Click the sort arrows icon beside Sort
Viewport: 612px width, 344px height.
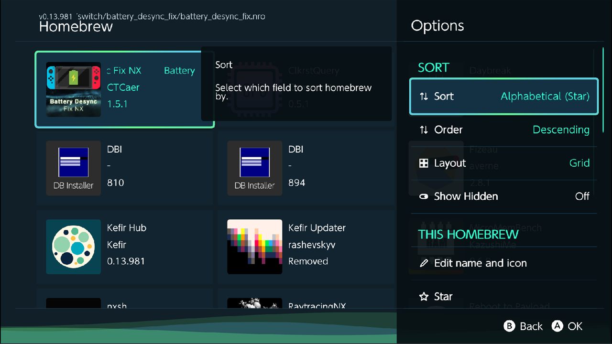(x=424, y=97)
